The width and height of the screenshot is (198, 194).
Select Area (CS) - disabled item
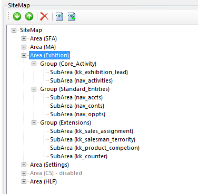coord(56,173)
